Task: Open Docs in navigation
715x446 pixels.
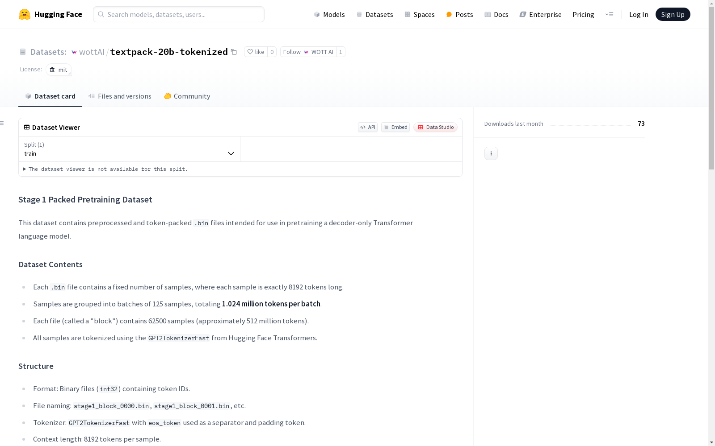Action: [496, 14]
